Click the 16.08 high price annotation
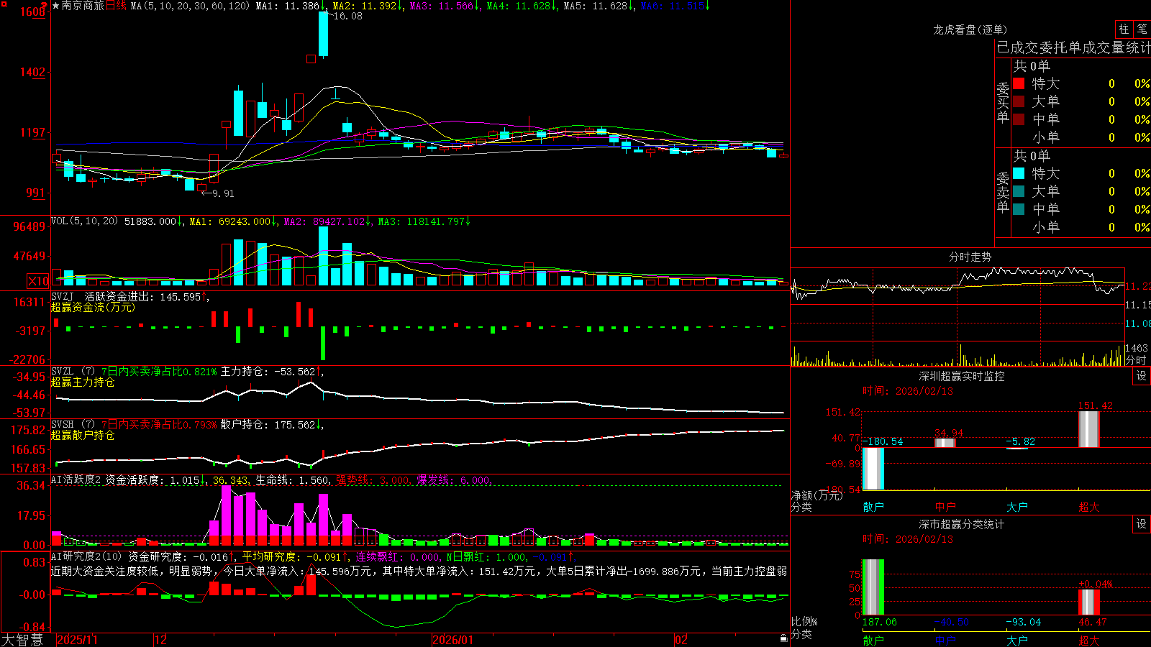Screen dimensions: 1151x647 click(x=348, y=16)
